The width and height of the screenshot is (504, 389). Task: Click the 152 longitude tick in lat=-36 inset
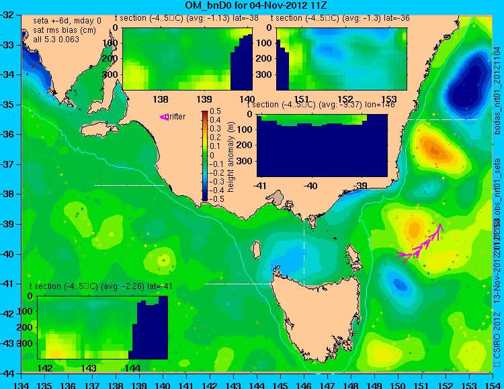tap(345, 99)
